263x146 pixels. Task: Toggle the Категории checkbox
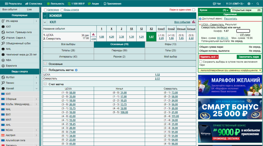point(45,10)
